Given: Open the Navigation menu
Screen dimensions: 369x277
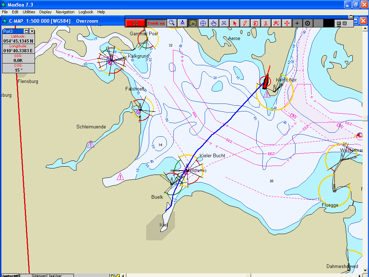Looking at the screenshot, I should point(65,12).
